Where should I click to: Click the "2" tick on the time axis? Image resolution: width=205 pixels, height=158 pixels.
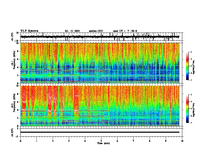(x=53, y=141)
